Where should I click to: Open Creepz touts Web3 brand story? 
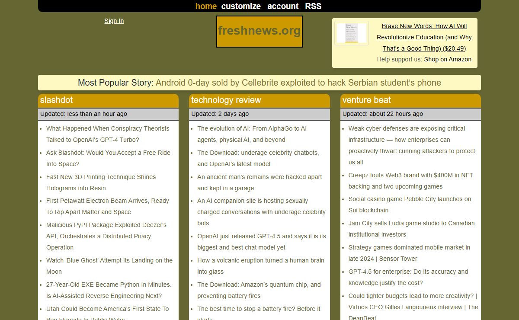coord(411,181)
